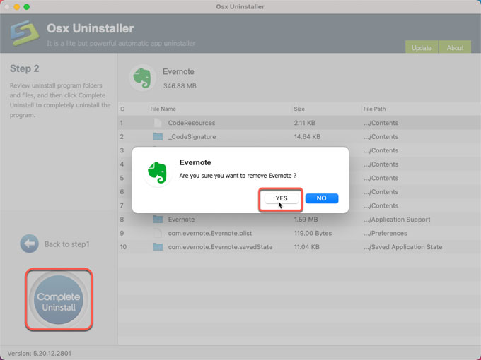
Task: Select the _CodeSignature row name
Action: click(192, 136)
